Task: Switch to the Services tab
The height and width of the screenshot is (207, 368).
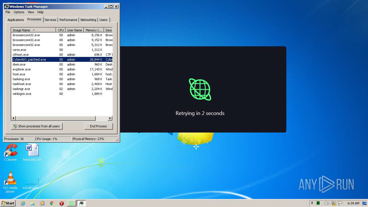Action: point(50,20)
